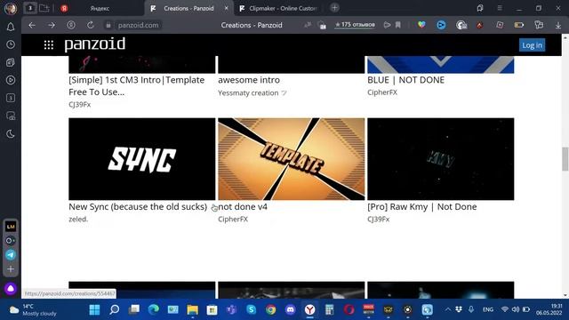Click author CJ39Fx under Raw Kmy
The width and height of the screenshot is (569, 320).
point(379,220)
